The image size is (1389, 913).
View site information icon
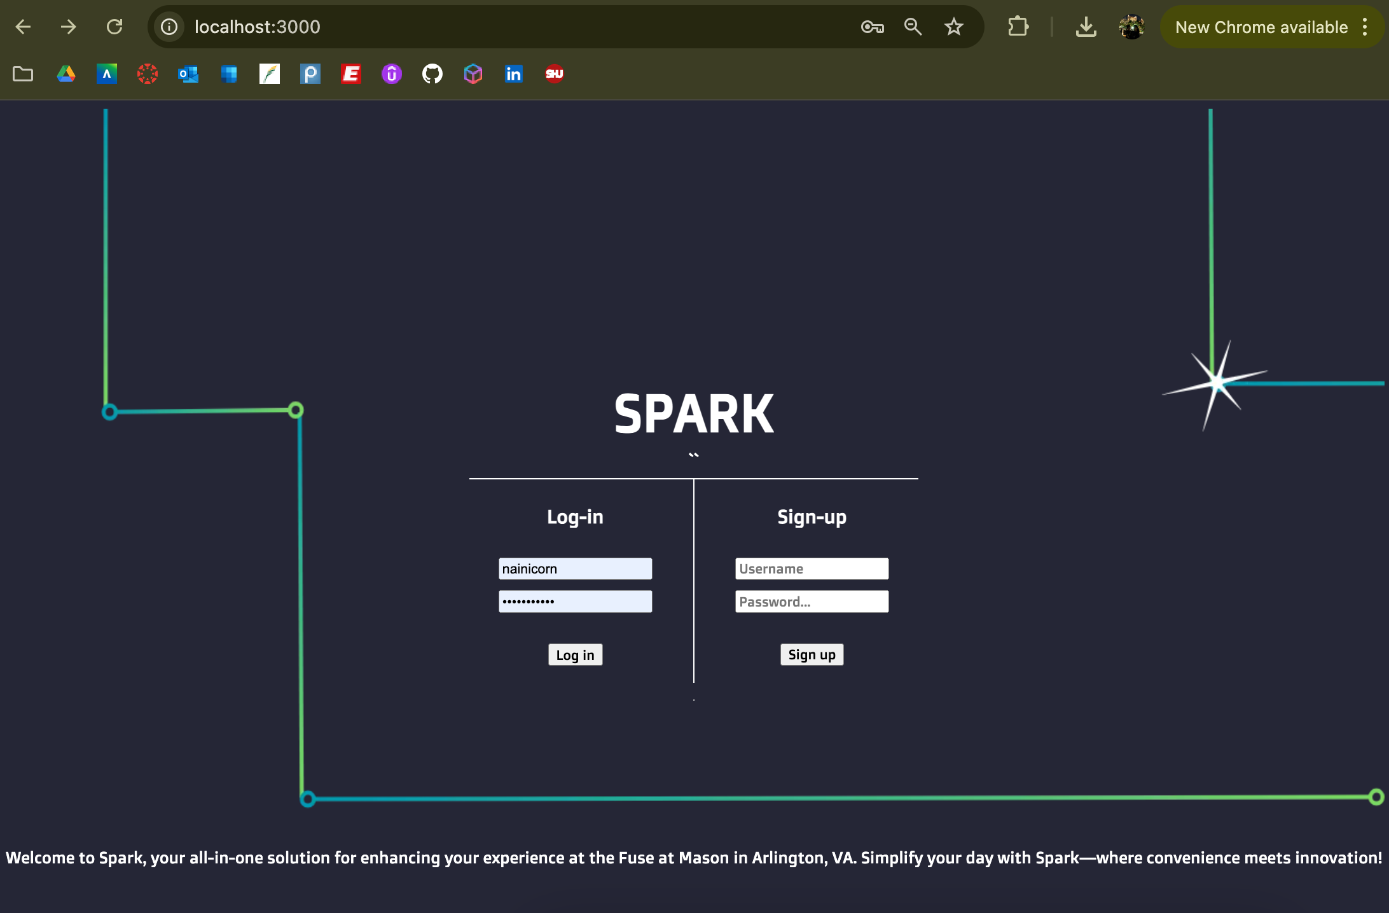169,27
